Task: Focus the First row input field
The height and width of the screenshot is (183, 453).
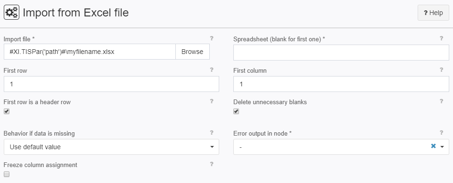Action: [x=112, y=84]
